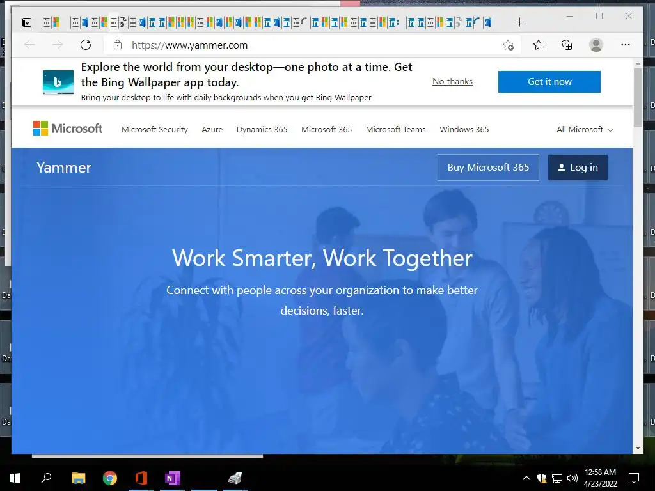
Task: Open the Microsoft 365 nav link
Action: (327, 129)
